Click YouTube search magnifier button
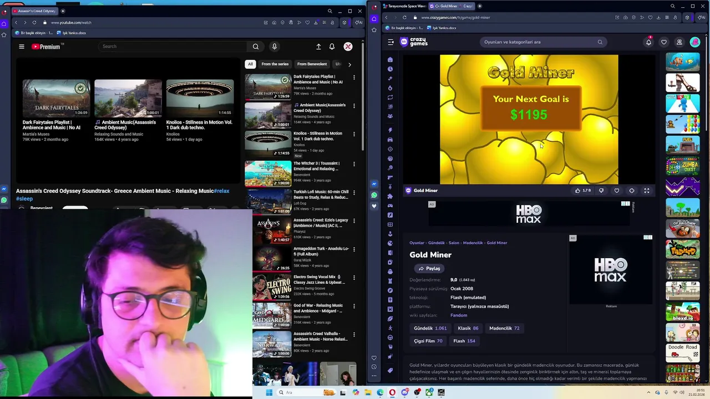 point(256,47)
